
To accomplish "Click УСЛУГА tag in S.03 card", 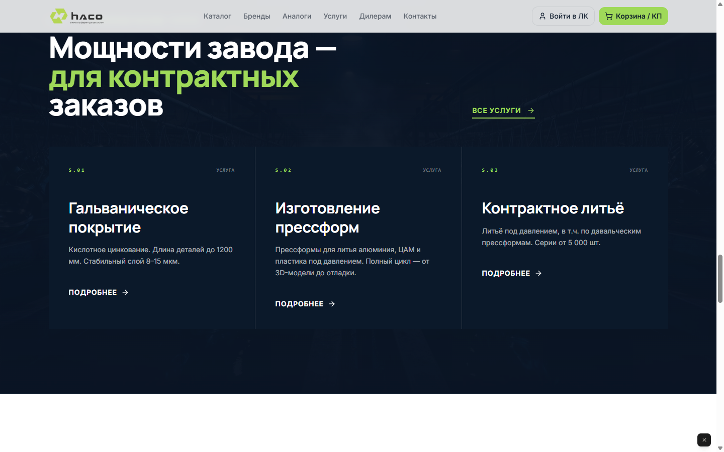I will (639, 170).
